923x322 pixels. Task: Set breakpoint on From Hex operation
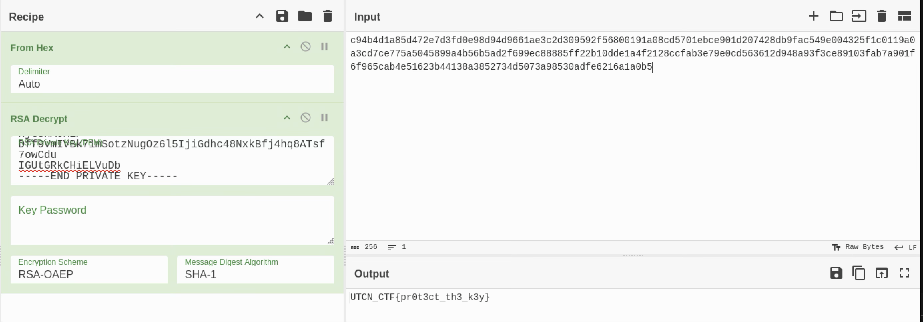(x=324, y=47)
